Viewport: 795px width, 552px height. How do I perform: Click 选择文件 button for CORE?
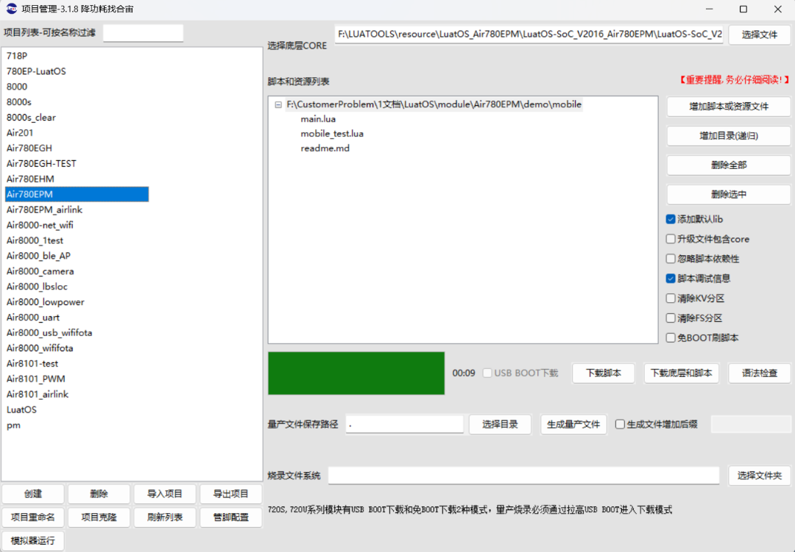[759, 35]
